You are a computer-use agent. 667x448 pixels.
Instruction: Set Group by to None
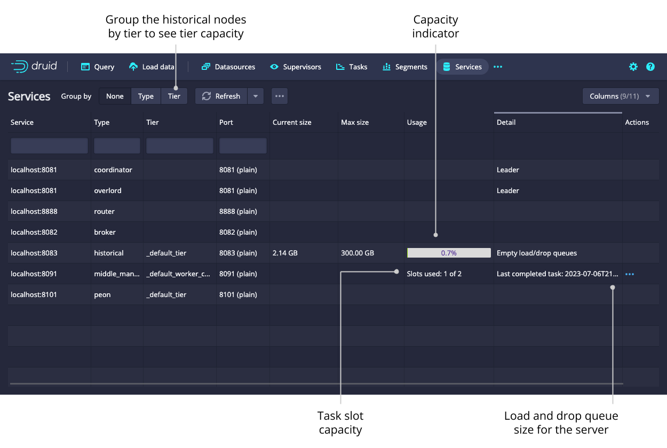click(115, 97)
